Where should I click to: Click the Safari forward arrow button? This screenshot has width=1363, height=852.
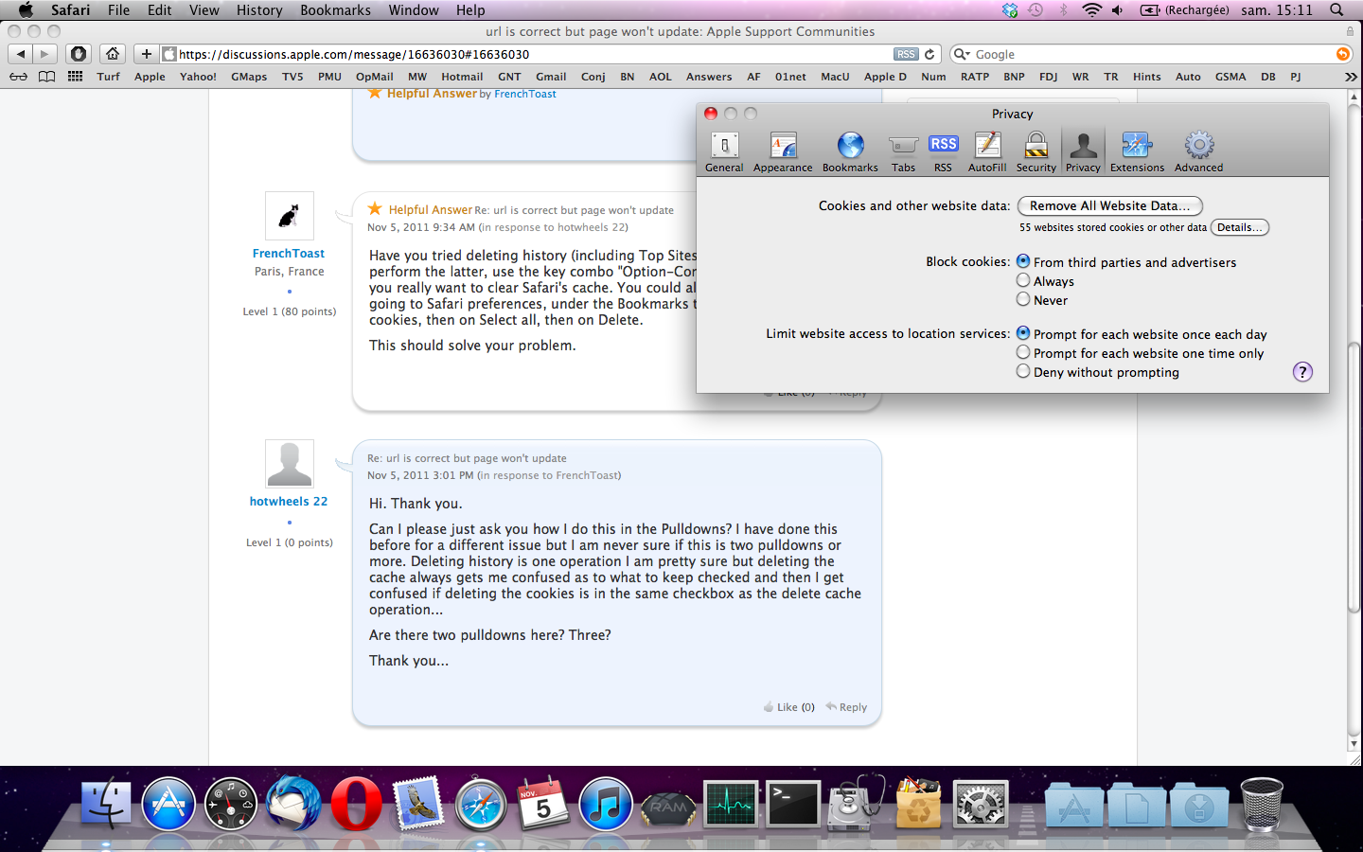click(44, 54)
